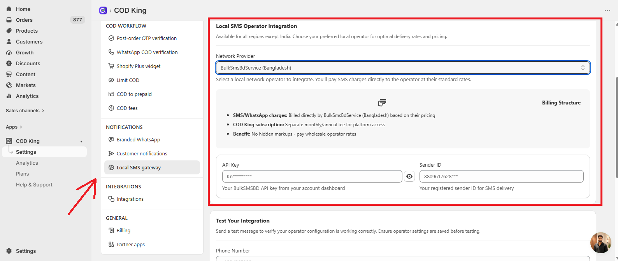Screen dimensions: 618x261
Task: Open the Network Provider dropdown
Action: click(x=403, y=68)
